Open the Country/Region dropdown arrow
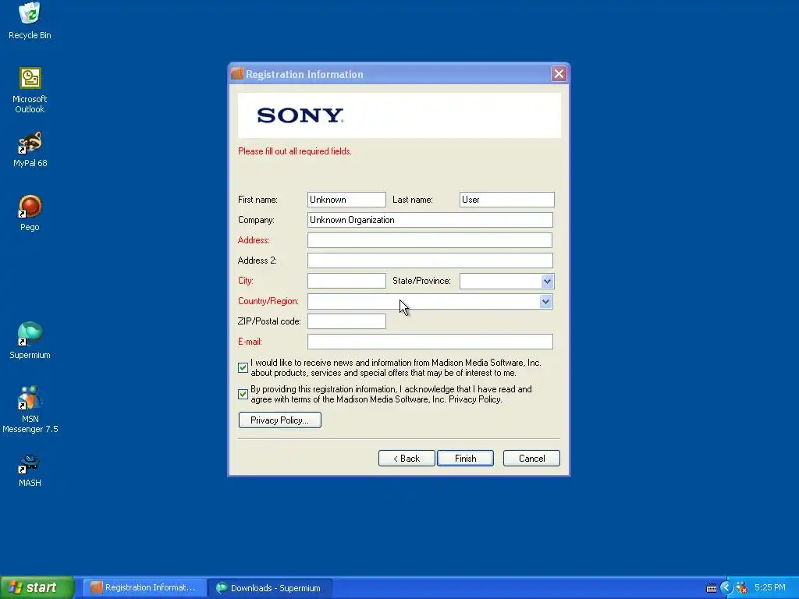The height and width of the screenshot is (599, 799). click(545, 302)
